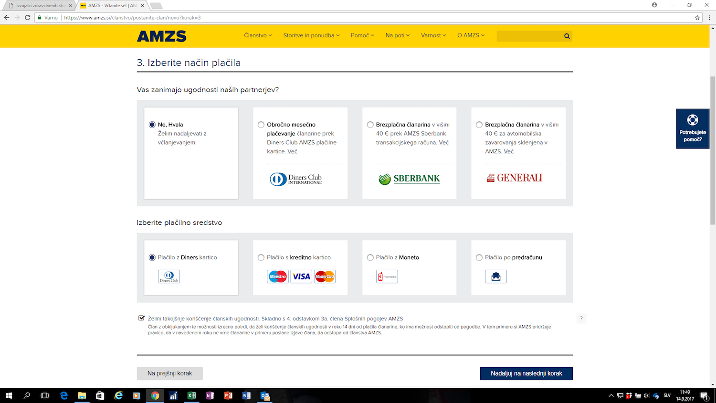Open the Varnost dropdown menu

(433, 35)
